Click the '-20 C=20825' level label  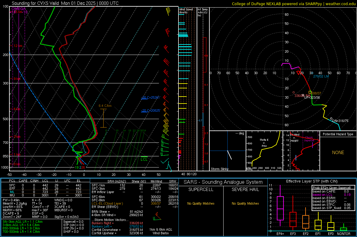click(x=151, y=110)
